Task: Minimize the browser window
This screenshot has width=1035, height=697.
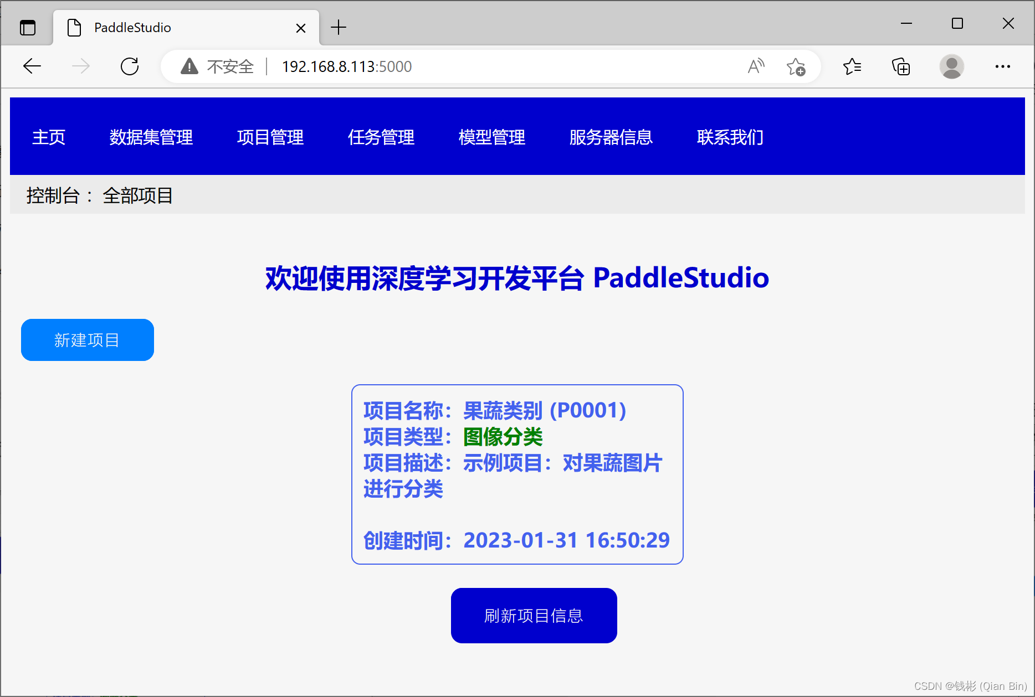Action: (906, 23)
